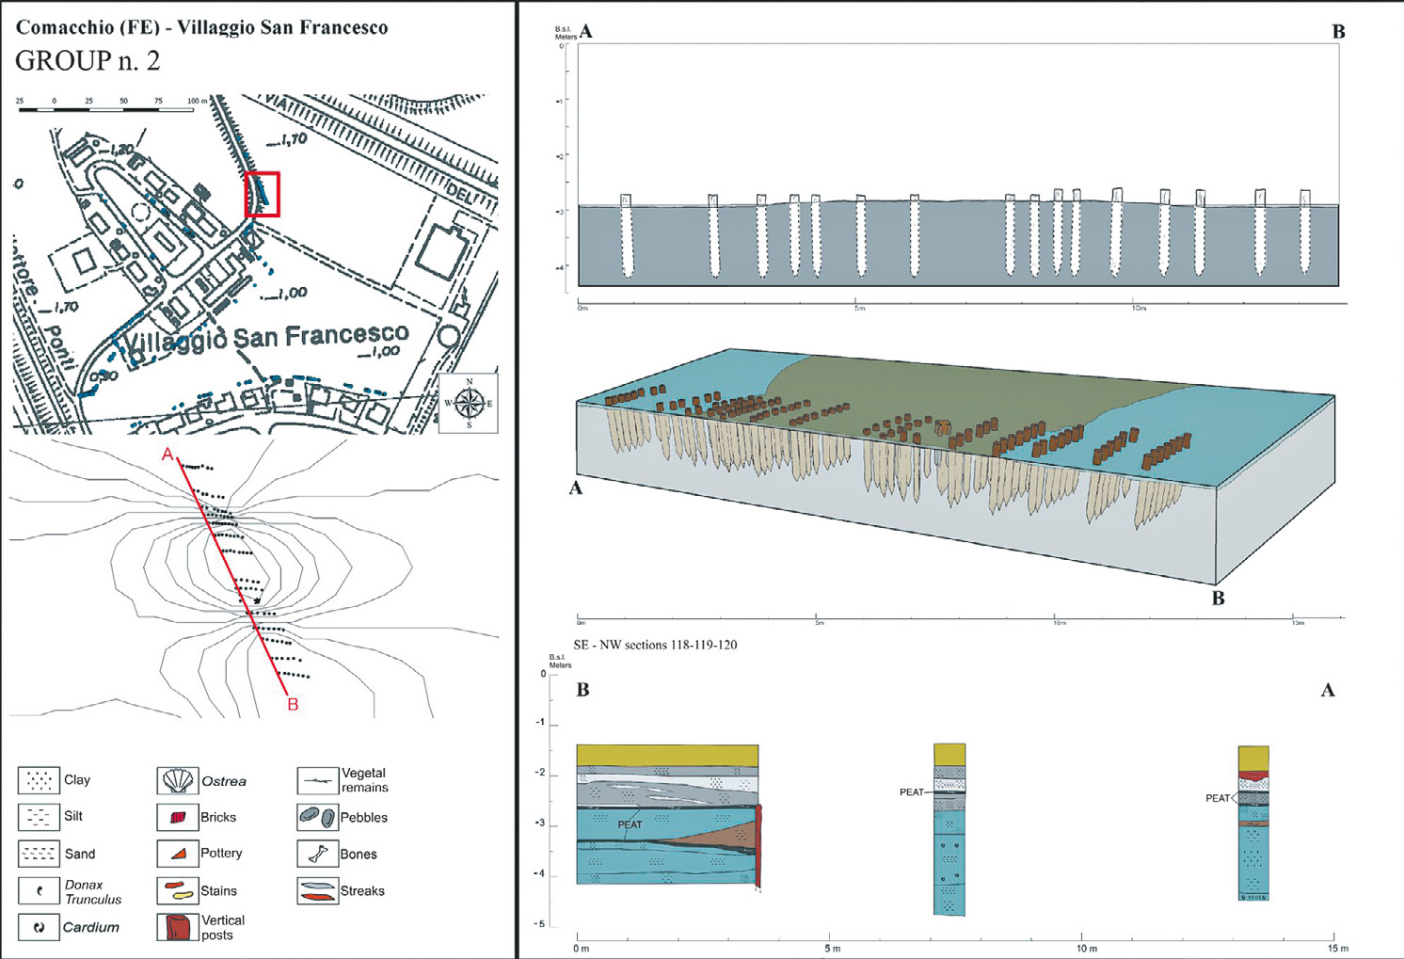Click the Donax Trunculus legend symbol
The height and width of the screenshot is (959, 1404).
pos(39,890)
